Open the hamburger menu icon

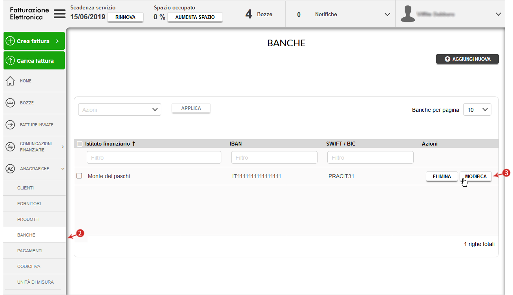coord(60,14)
